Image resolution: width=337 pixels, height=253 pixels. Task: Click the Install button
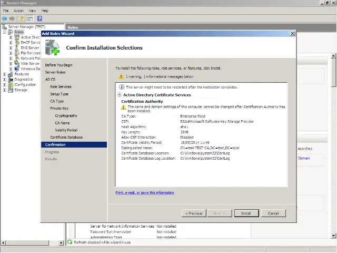point(246,213)
